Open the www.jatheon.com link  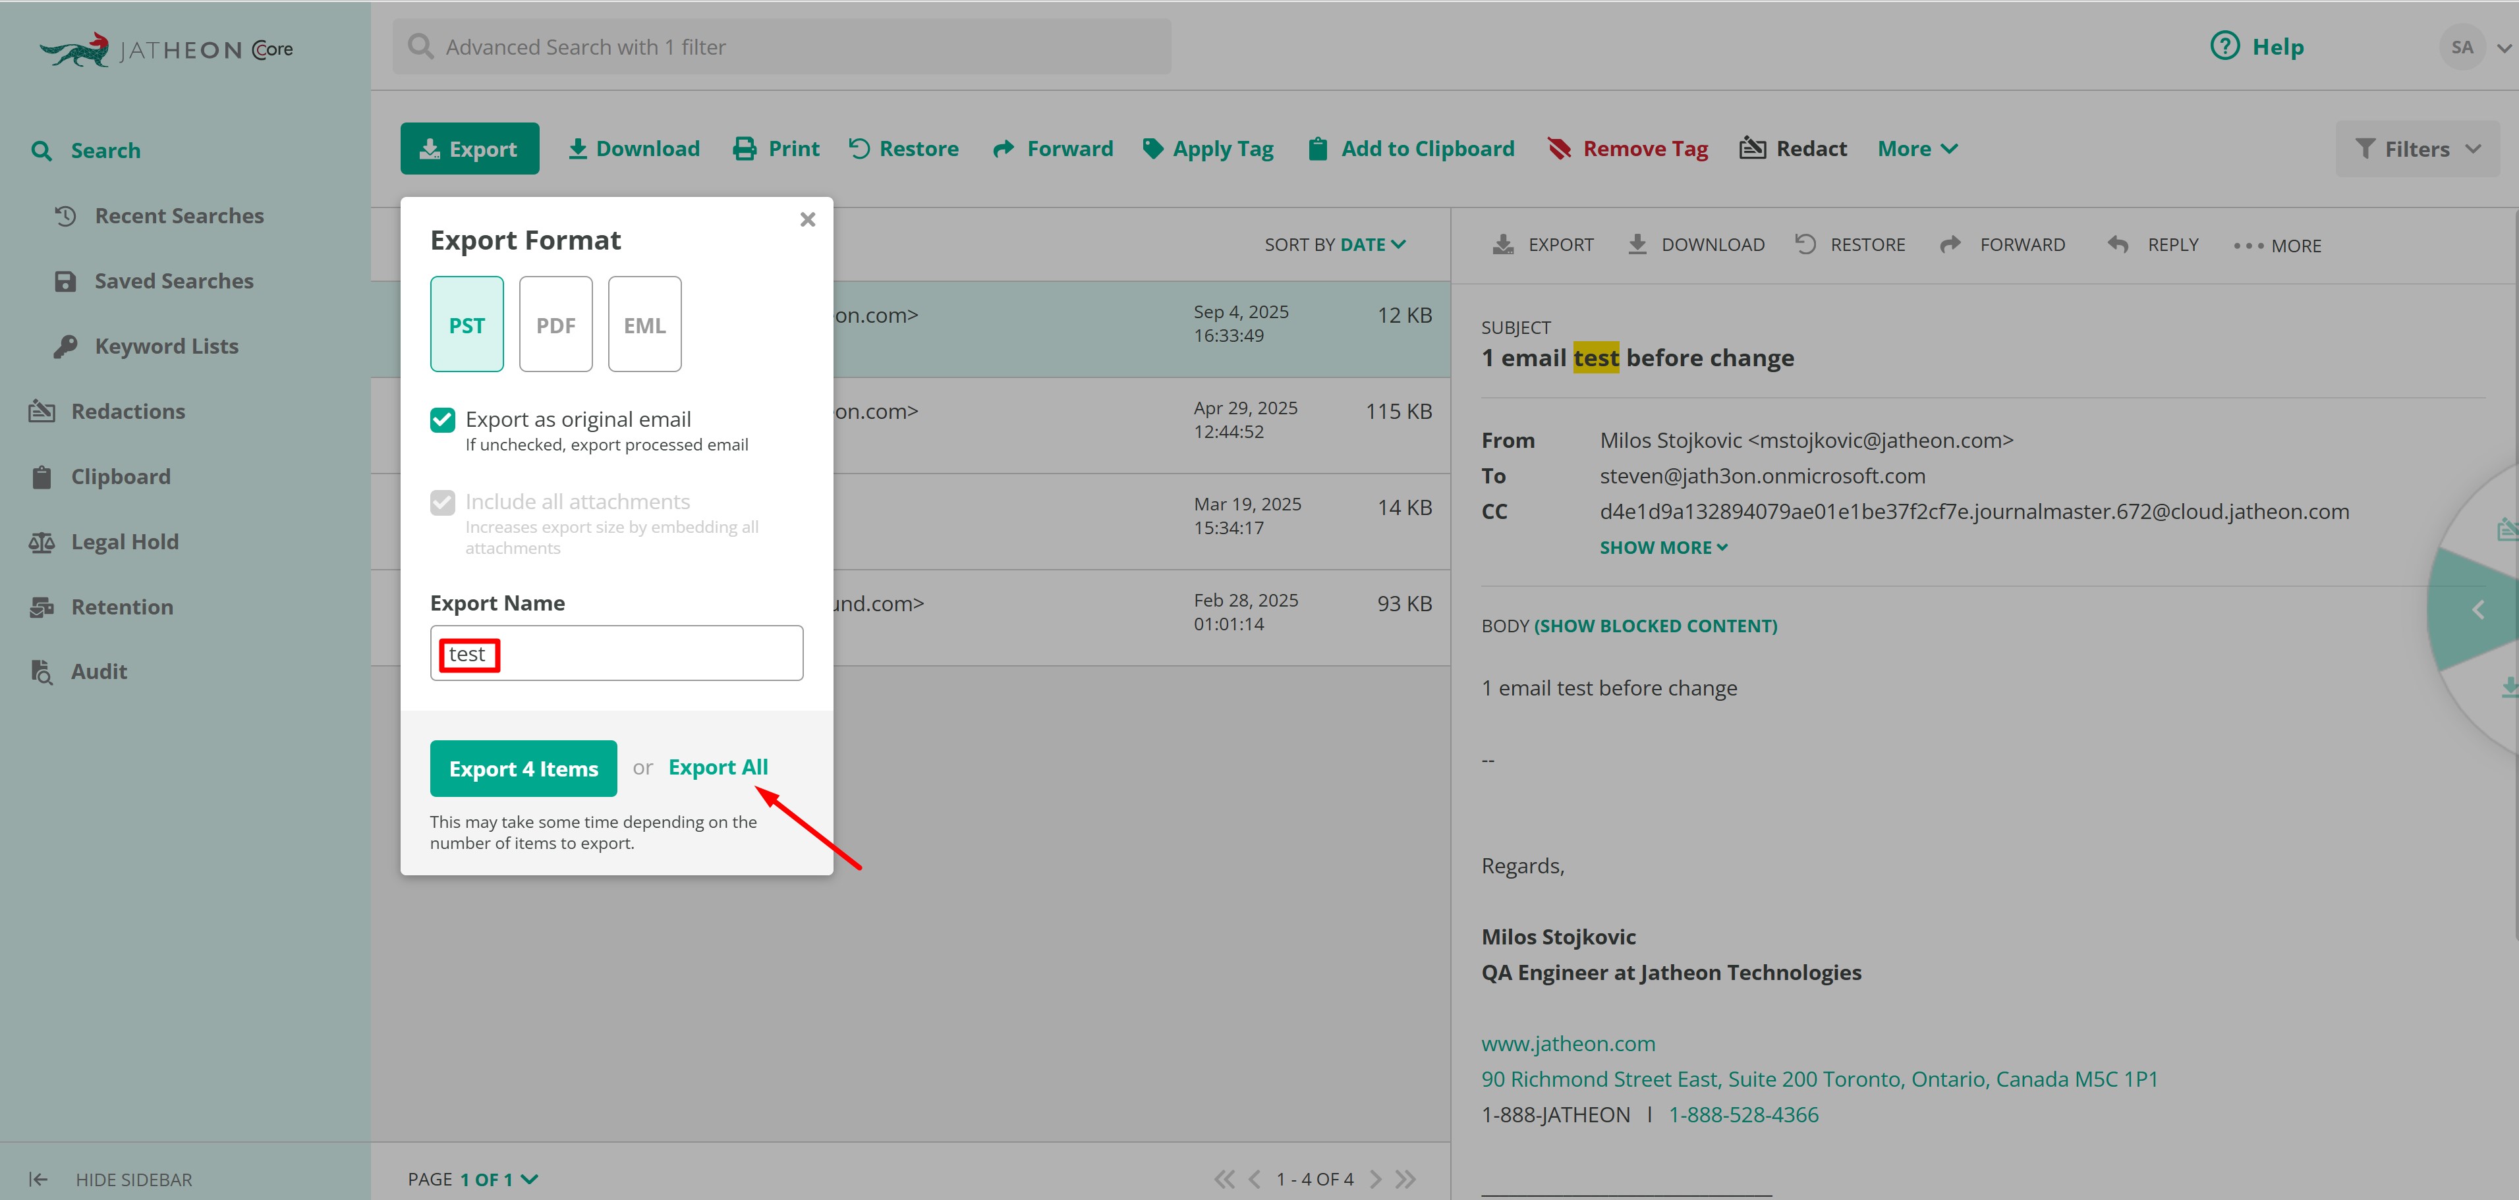[x=1568, y=1044]
